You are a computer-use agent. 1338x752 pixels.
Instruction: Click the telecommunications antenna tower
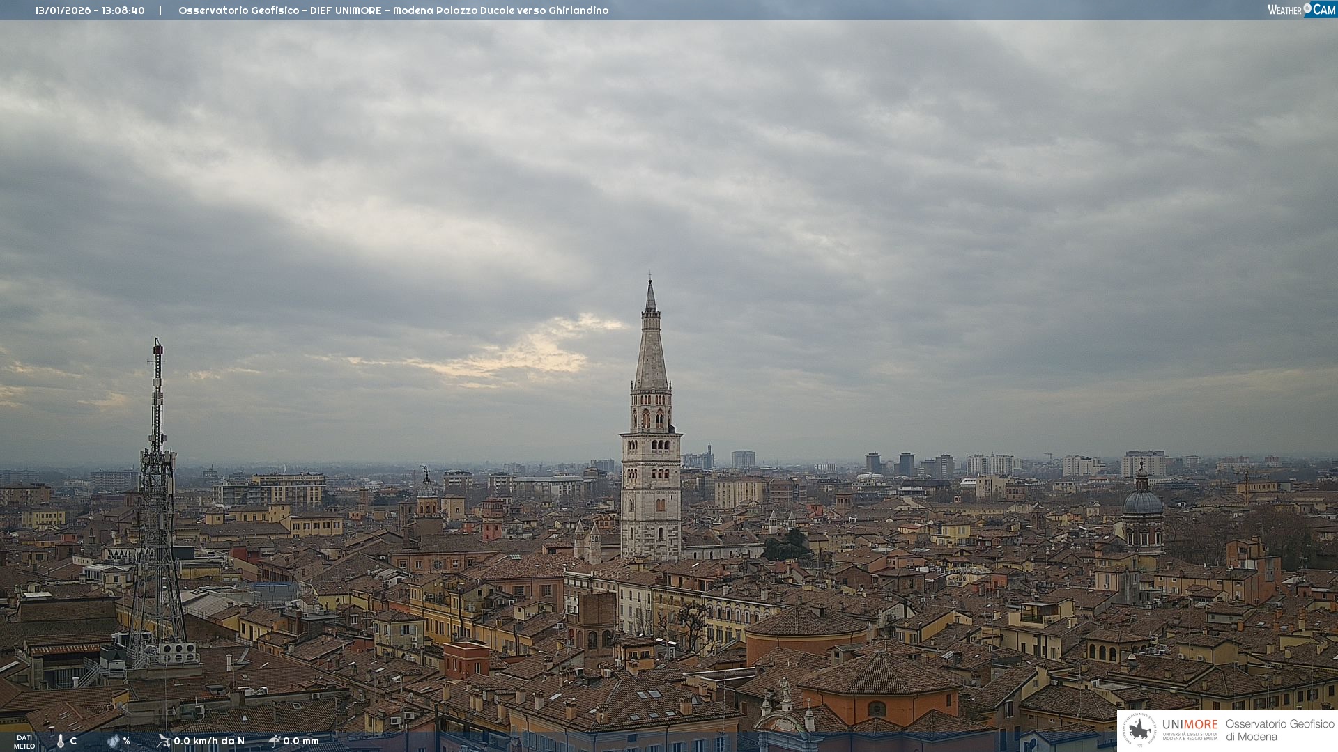tap(157, 487)
